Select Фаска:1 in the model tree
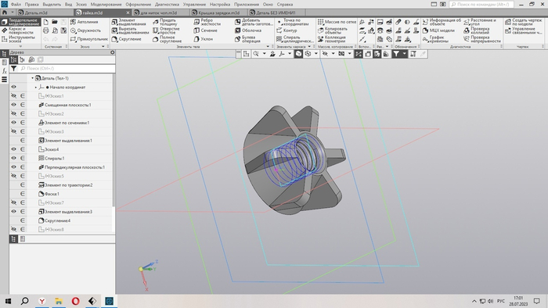The height and width of the screenshot is (308, 548). coord(52,194)
